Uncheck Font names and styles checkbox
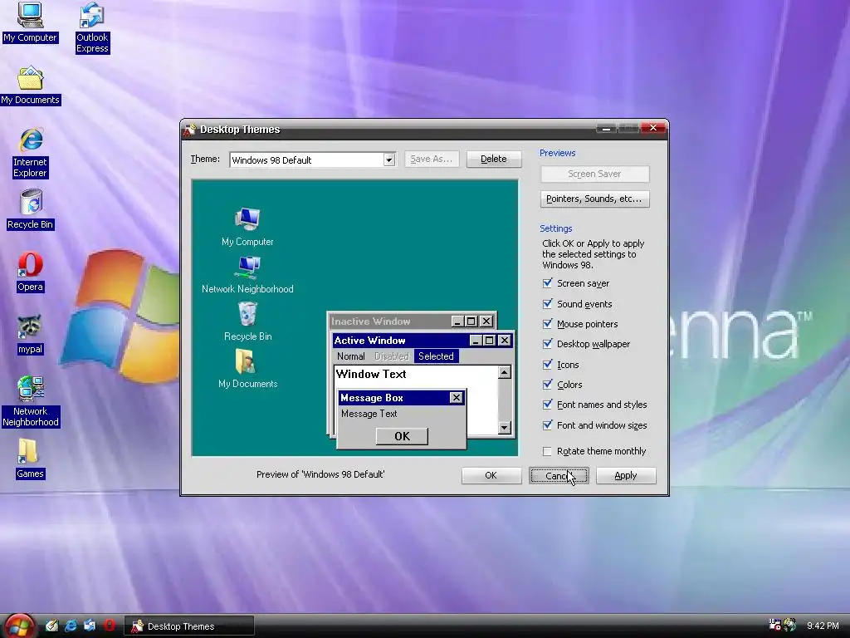 (548, 405)
